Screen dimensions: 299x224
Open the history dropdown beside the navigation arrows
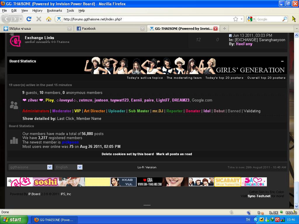click(x=21, y=19)
